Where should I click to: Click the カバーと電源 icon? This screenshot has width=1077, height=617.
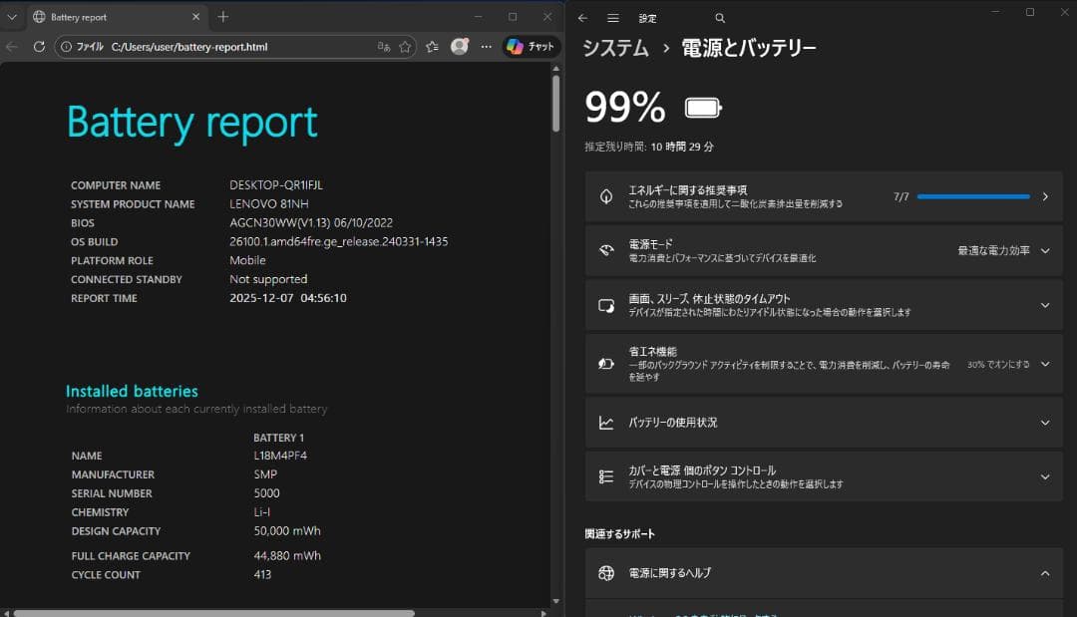pyautogui.click(x=605, y=475)
